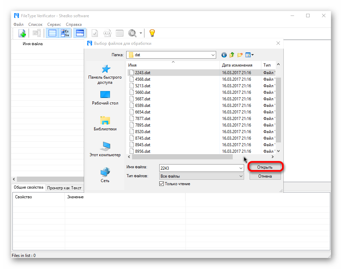
Task: Uncheck the read-only checkbox
Action: (x=161, y=184)
